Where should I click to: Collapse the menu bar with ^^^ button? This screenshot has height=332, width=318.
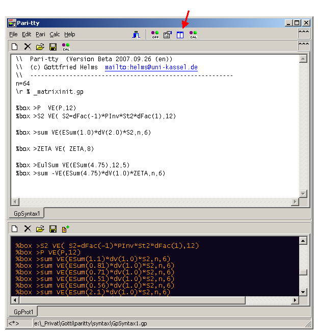coord(304,34)
